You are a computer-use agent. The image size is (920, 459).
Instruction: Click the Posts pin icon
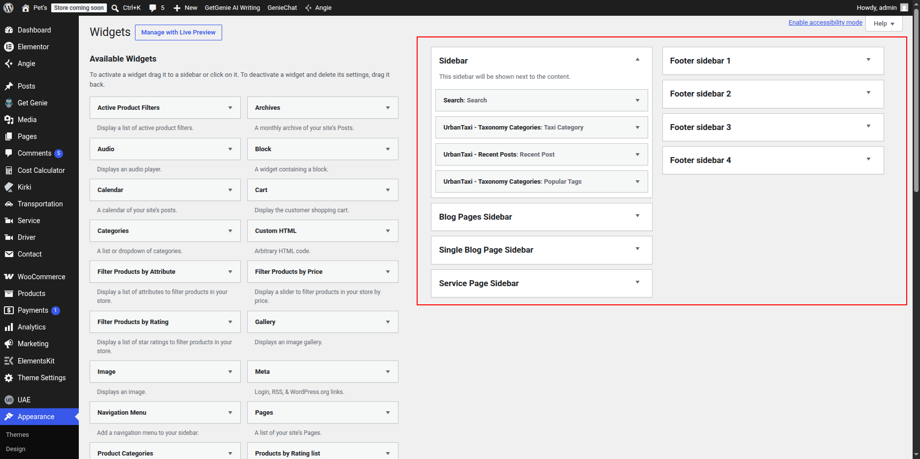(x=9, y=86)
